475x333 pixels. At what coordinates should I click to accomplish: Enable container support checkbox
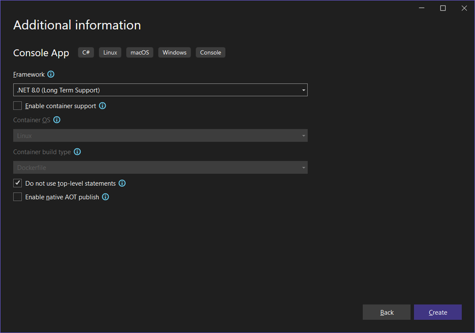tap(17, 106)
